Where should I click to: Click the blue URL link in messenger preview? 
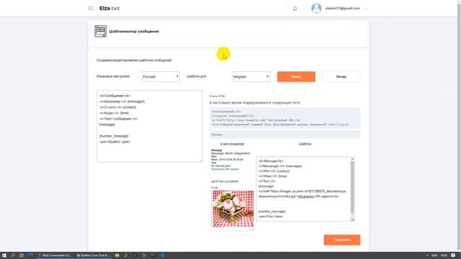coord(225,169)
